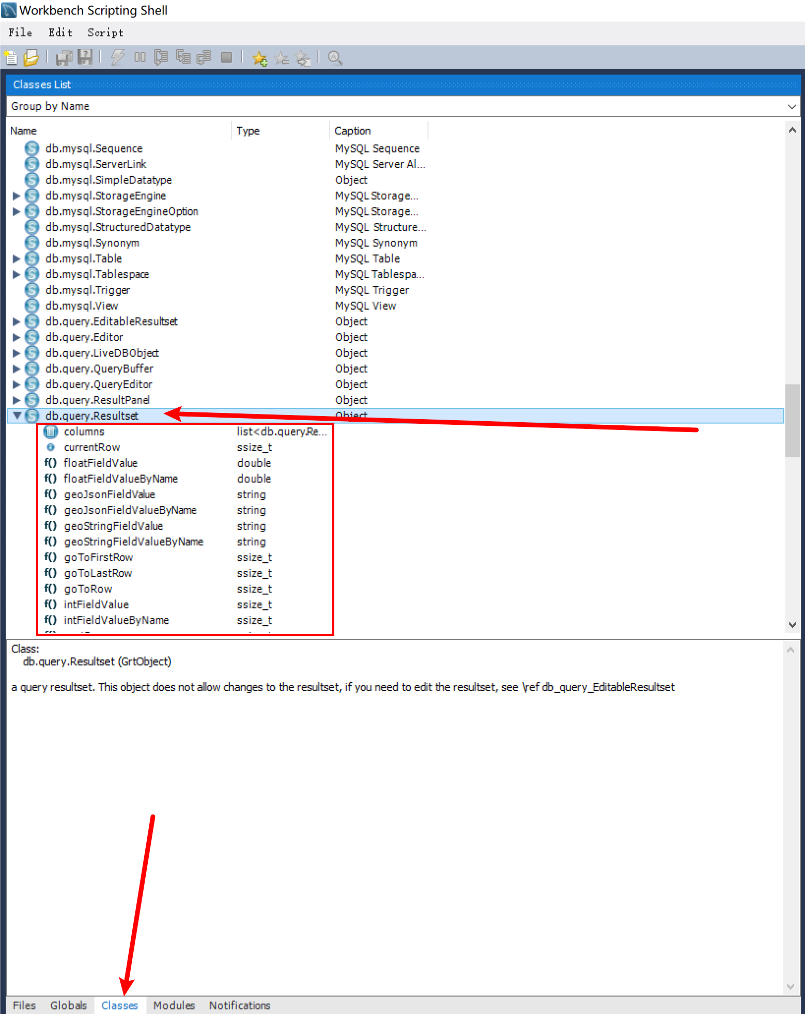
Task: Click the save script icon
Action: (x=64, y=58)
